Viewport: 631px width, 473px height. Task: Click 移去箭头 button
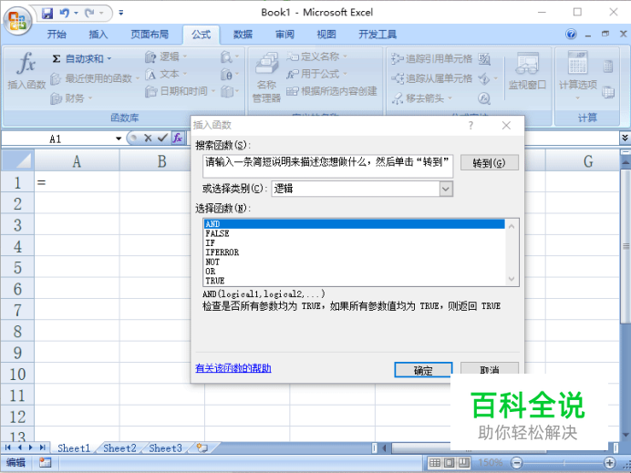pyautogui.click(x=422, y=98)
